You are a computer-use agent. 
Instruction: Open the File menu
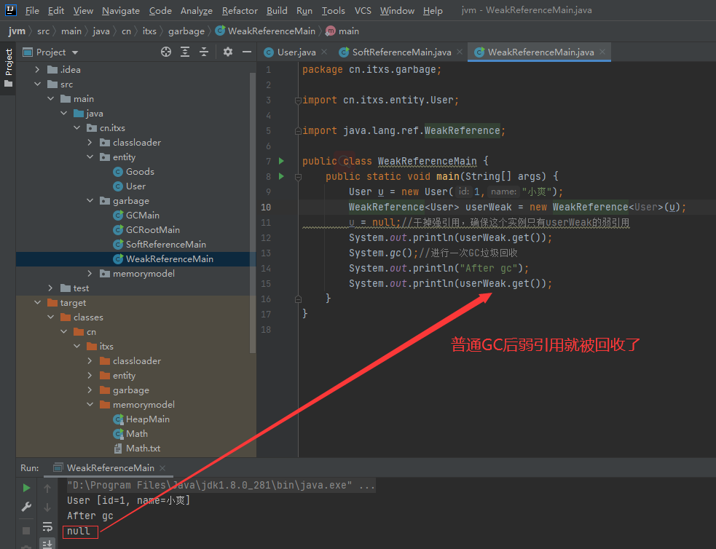pos(32,10)
